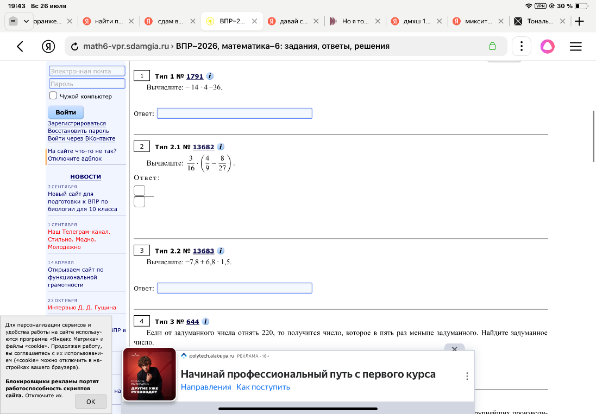Close the 'Но я то...' tab
This screenshot has width=596, height=414.
point(378,21)
